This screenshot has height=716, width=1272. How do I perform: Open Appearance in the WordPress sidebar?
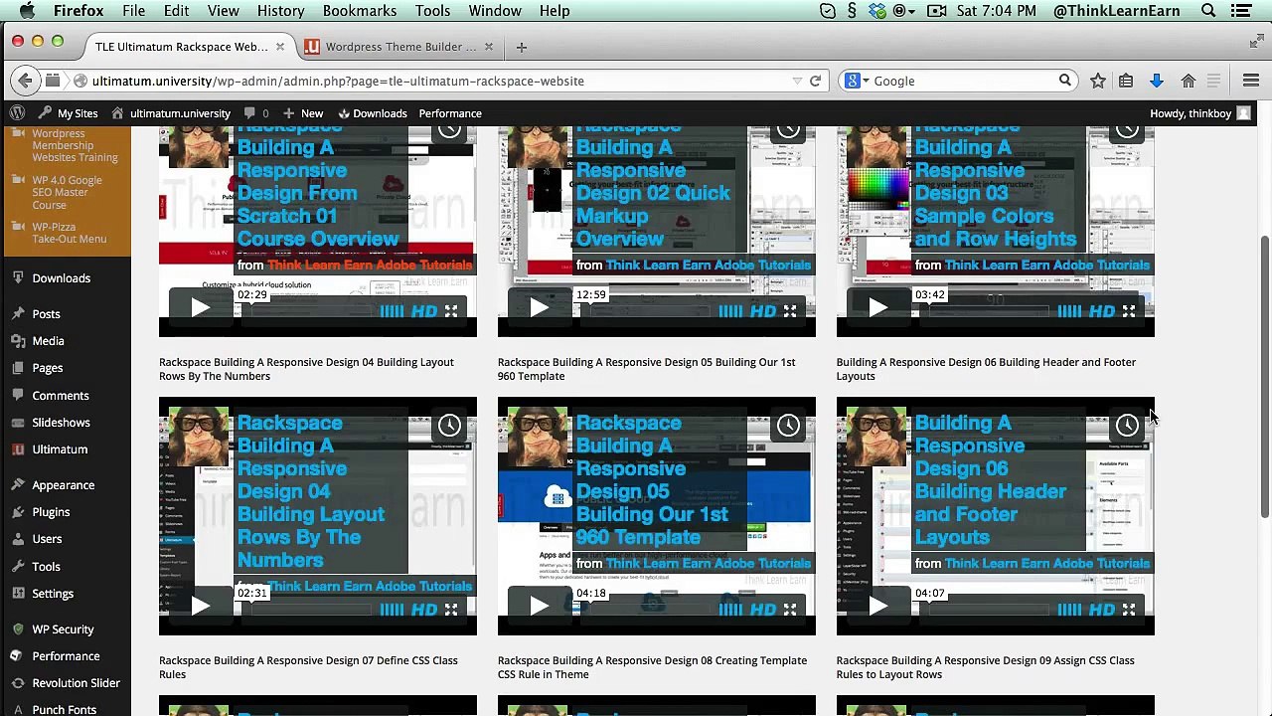[x=63, y=485]
